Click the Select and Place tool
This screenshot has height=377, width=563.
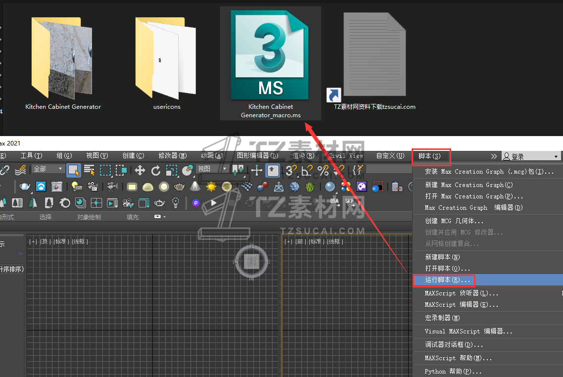pos(188,170)
